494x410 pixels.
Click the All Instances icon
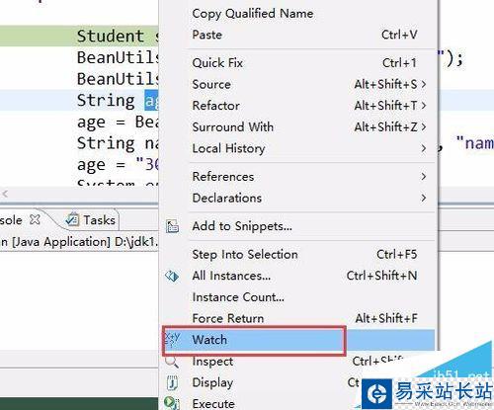pyautogui.click(x=172, y=276)
